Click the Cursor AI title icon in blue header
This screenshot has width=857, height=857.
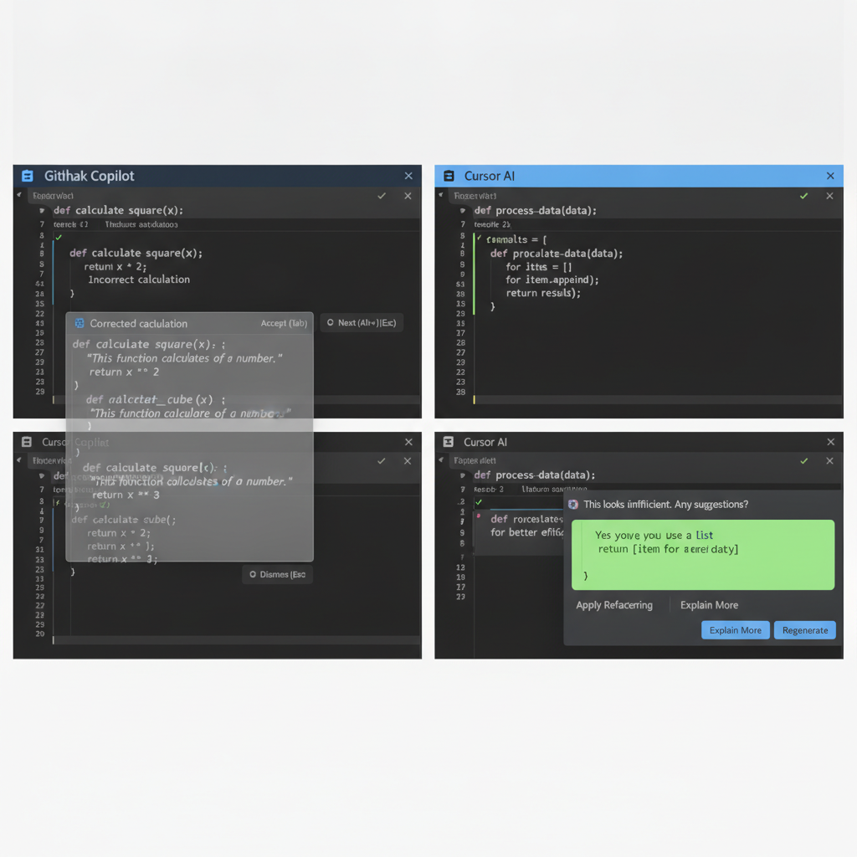449,176
